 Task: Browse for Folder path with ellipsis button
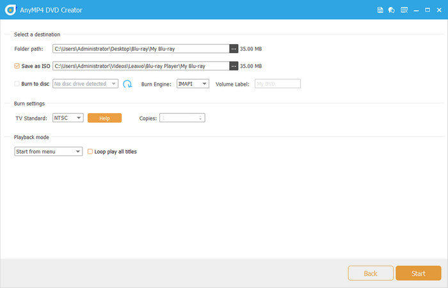pyautogui.click(x=234, y=49)
